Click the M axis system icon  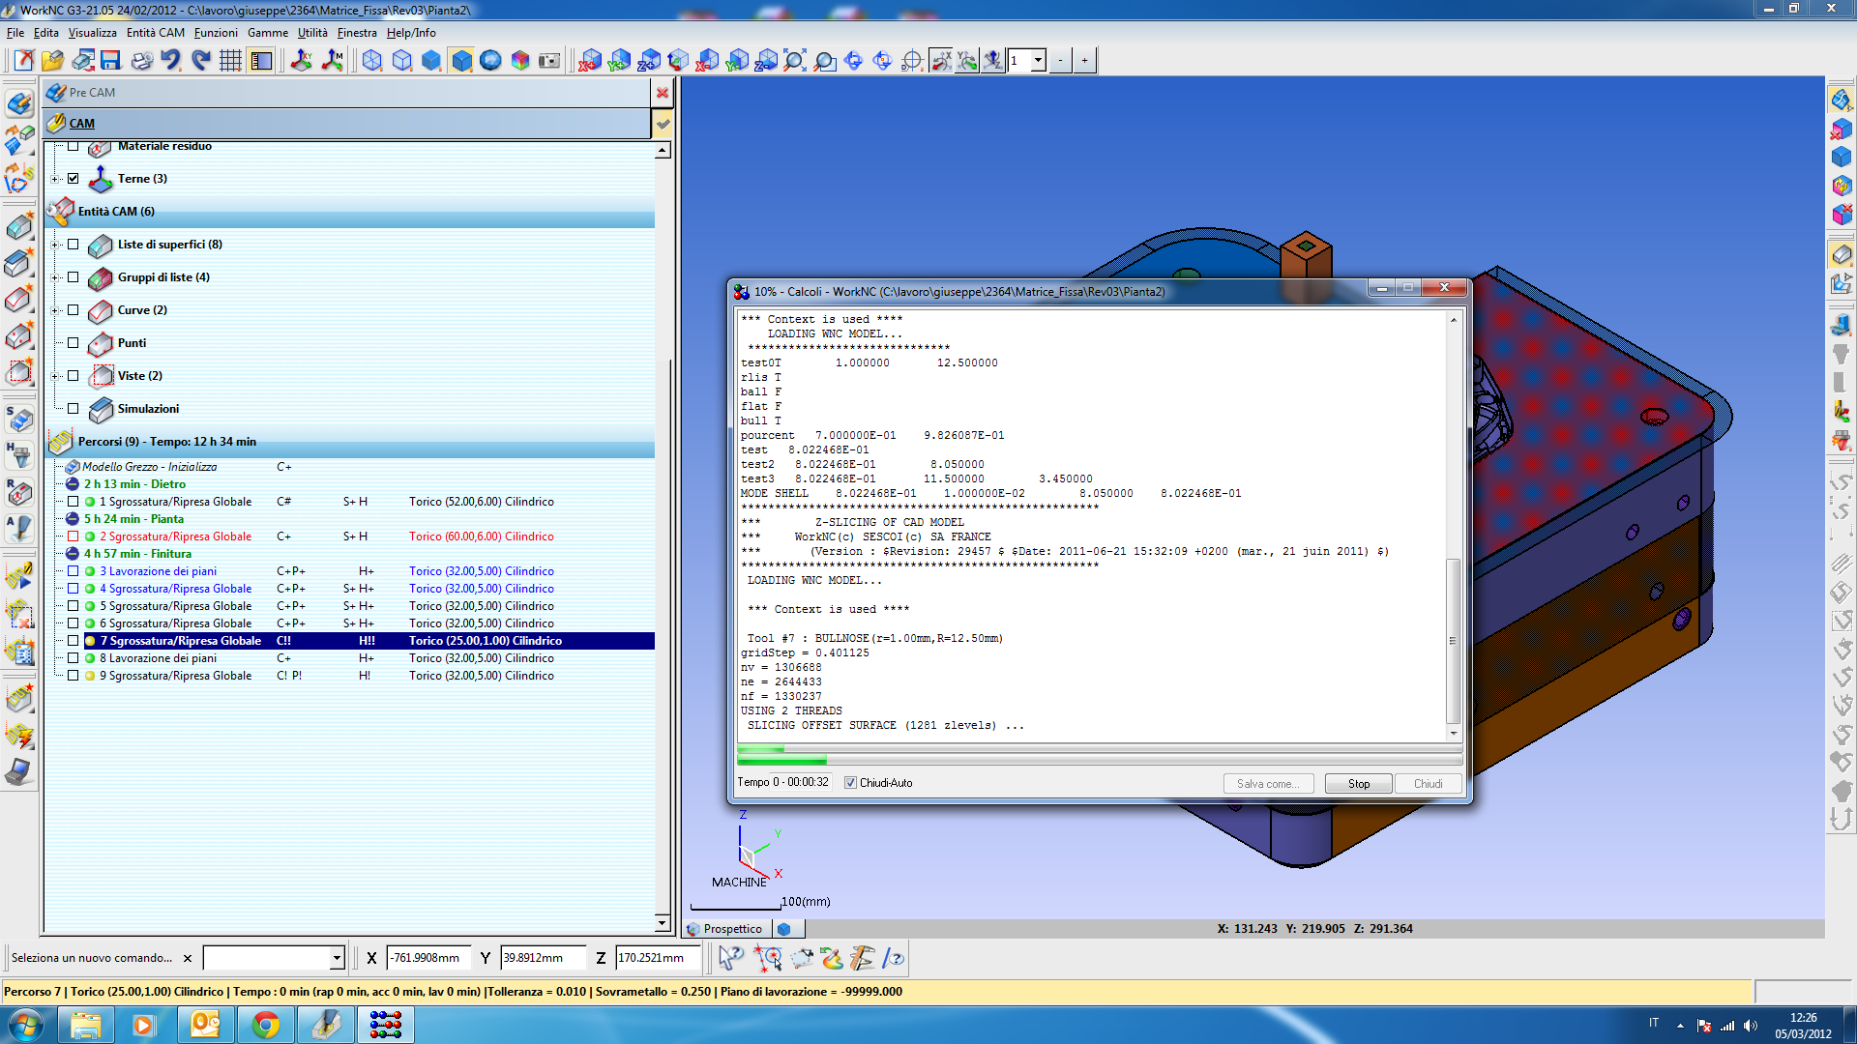[x=333, y=60]
